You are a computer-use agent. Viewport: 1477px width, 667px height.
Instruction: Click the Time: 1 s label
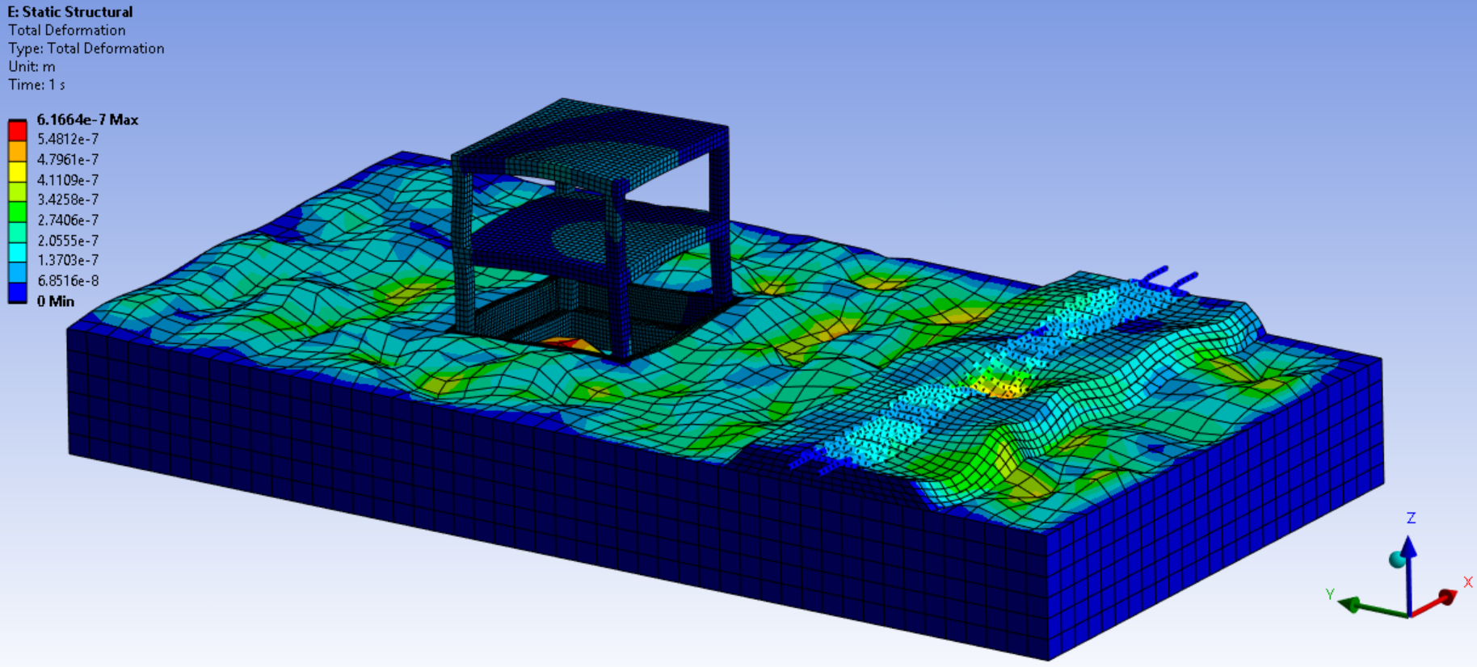click(36, 85)
